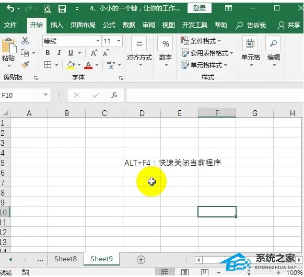Image resolution: width=304 pixels, height=277 pixels.
Task: Increase font size with larger A icon
Action: [94, 53]
